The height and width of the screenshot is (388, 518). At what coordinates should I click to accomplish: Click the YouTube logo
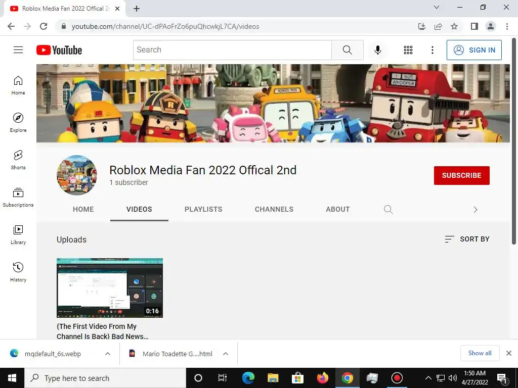(x=59, y=50)
